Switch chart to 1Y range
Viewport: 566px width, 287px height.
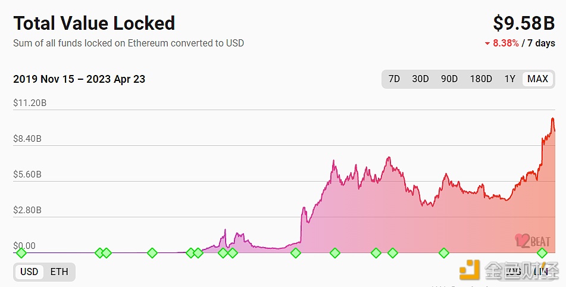point(510,79)
